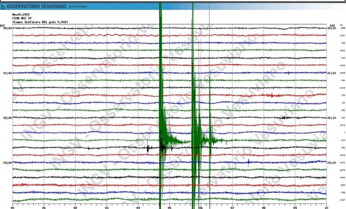This screenshot has height=209, width=346.
Task: Click the DC column header
Action: pyautogui.click(x=341, y=25)
